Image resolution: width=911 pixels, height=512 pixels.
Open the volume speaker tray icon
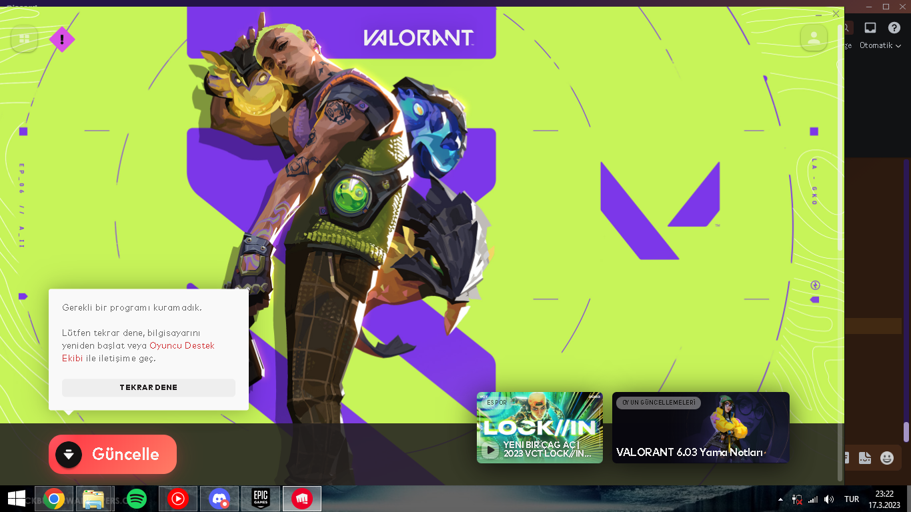click(829, 499)
